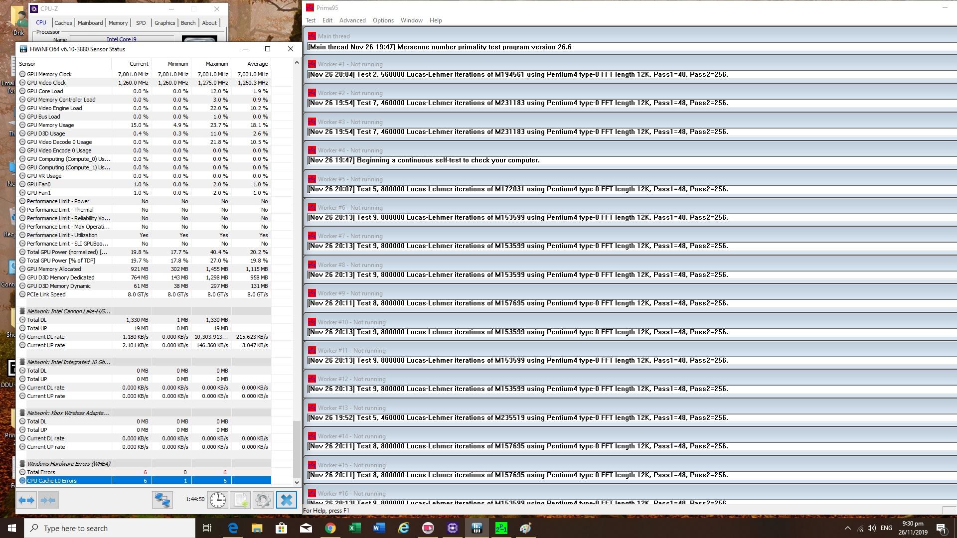Open File Explorer from the taskbar
This screenshot has width=957, height=538.
point(257,528)
